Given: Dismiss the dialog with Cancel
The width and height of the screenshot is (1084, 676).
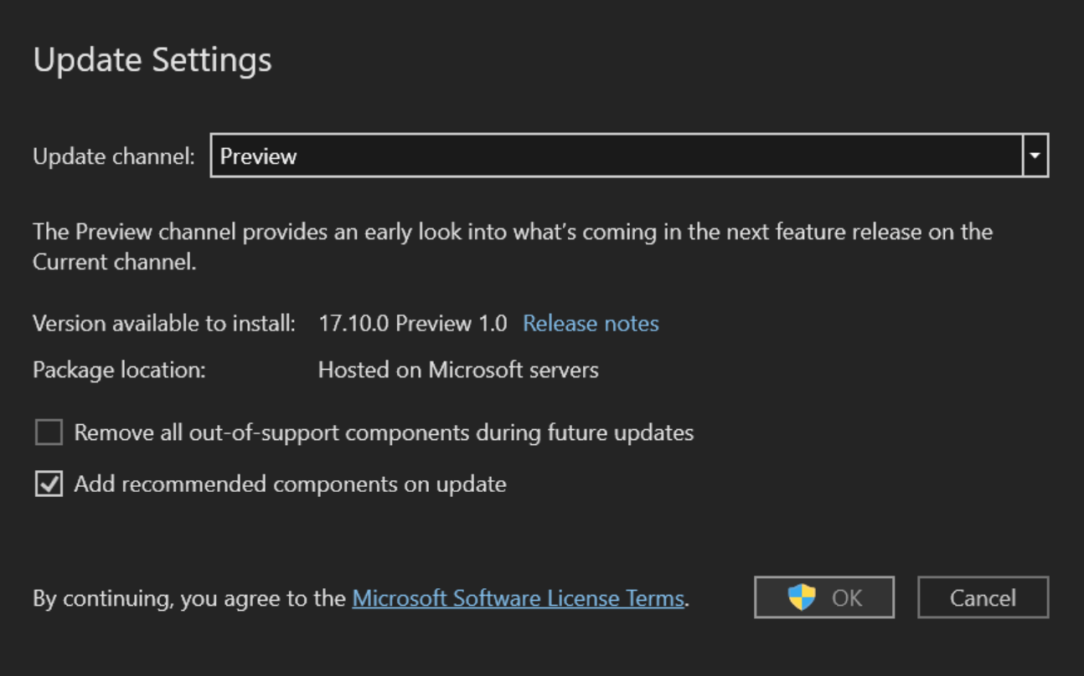Looking at the screenshot, I should coord(983,597).
